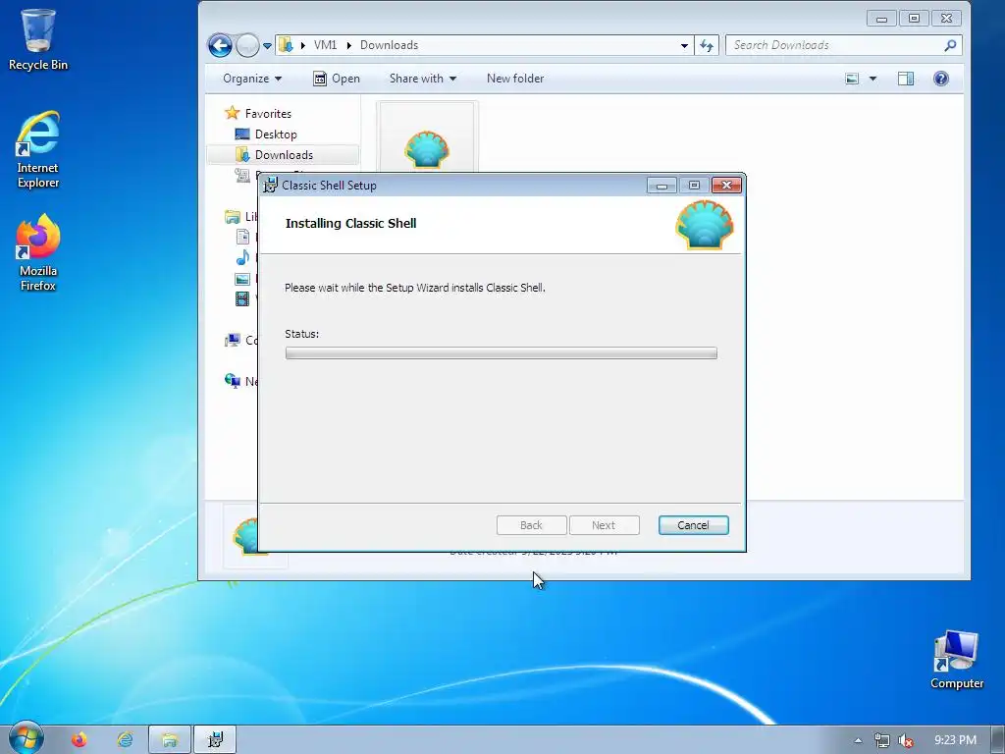Minimize the Classic Shell Setup dialog

click(661, 186)
